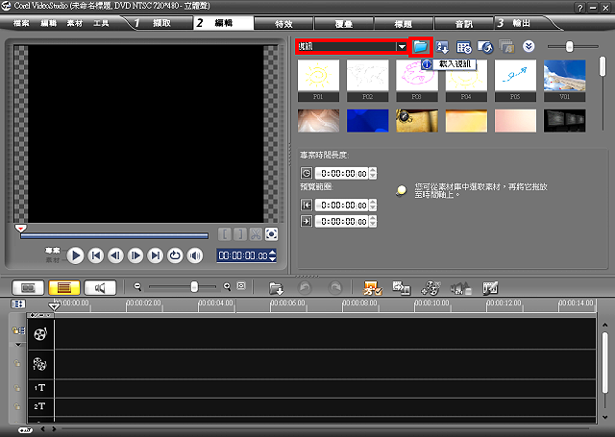This screenshot has width=615, height=437.
Task: Select the blue background video thumbnail
Action: [367, 121]
